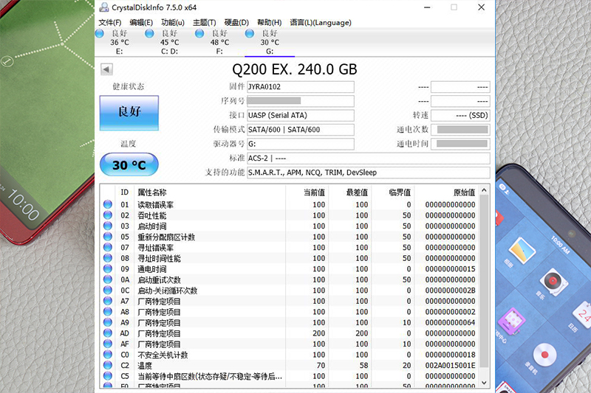Open the 硬盘(D) menu
Viewport: 591px width, 393px height.
(236, 23)
